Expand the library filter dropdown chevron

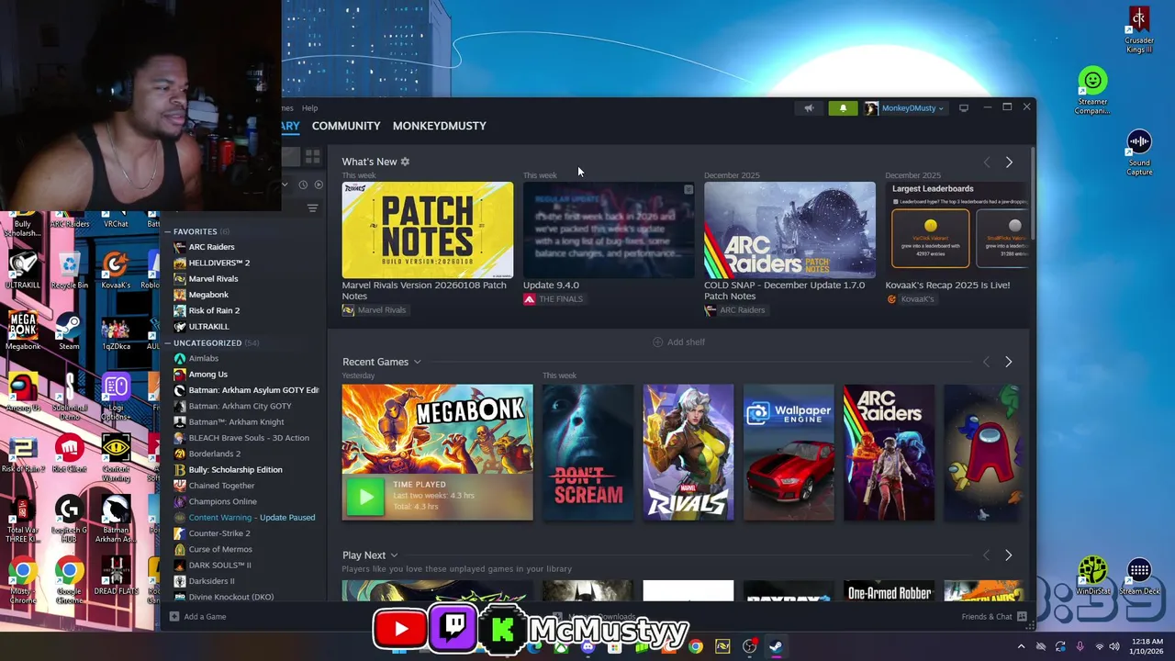tap(285, 185)
